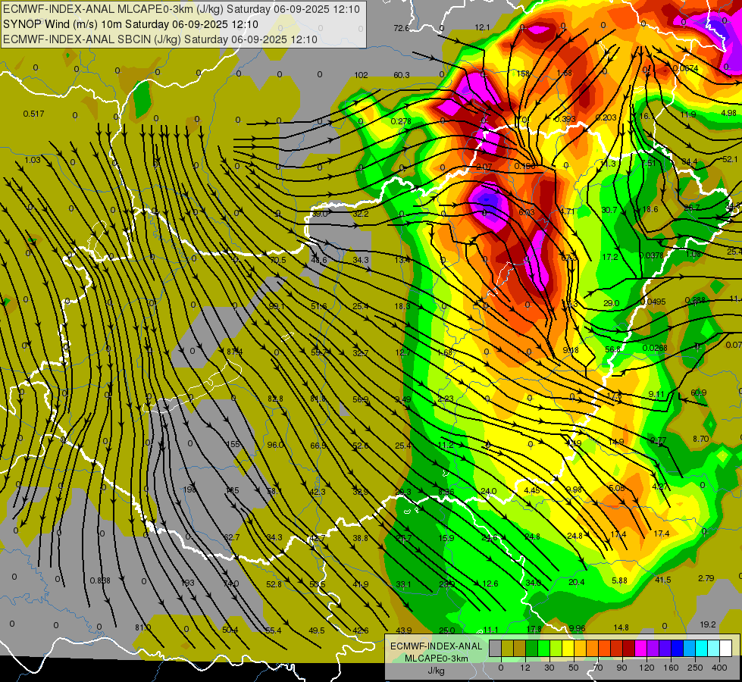
Task: Click the map value 0.517
Action: [33, 114]
